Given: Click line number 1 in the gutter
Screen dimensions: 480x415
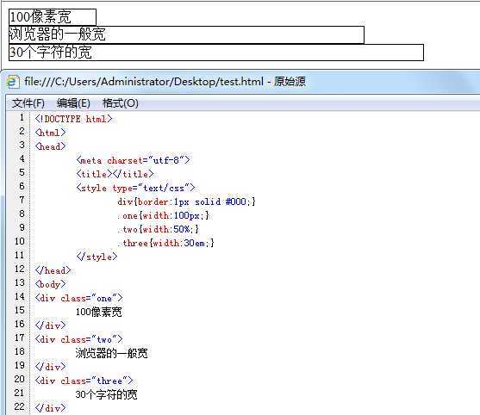Looking at the screenshot, I should pos(22,117).
